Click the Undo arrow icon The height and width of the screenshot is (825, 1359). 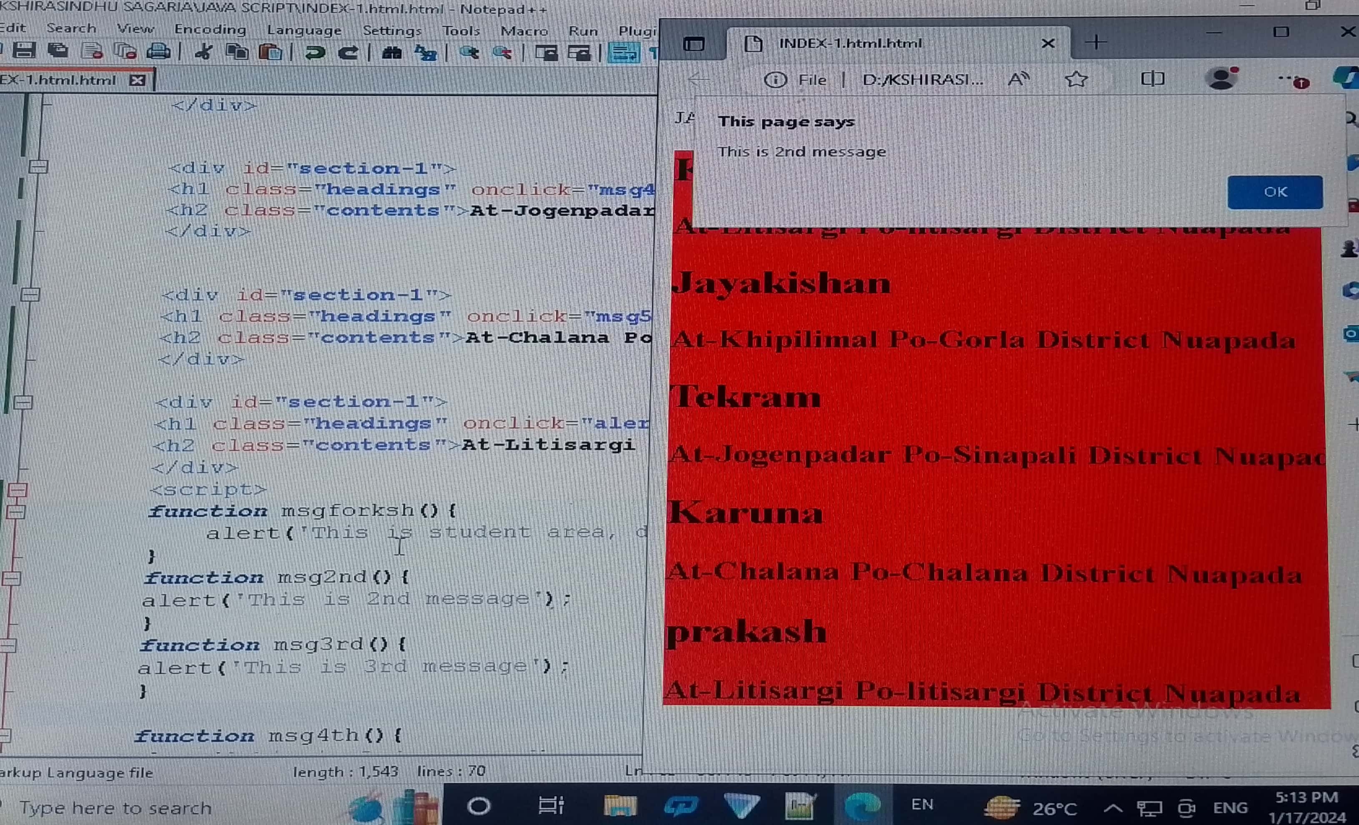(314, 53)
